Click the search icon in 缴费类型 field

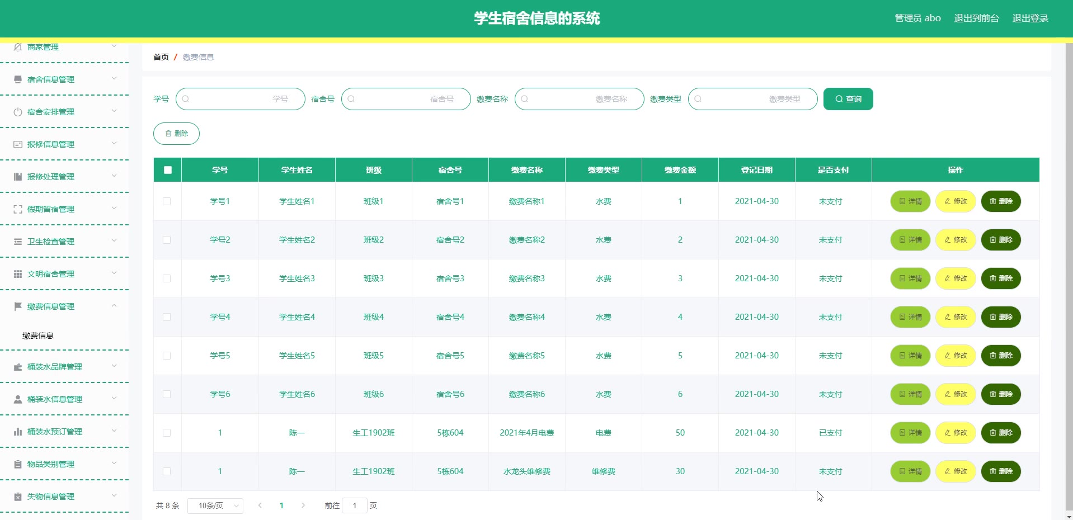[x=698, y=99]
